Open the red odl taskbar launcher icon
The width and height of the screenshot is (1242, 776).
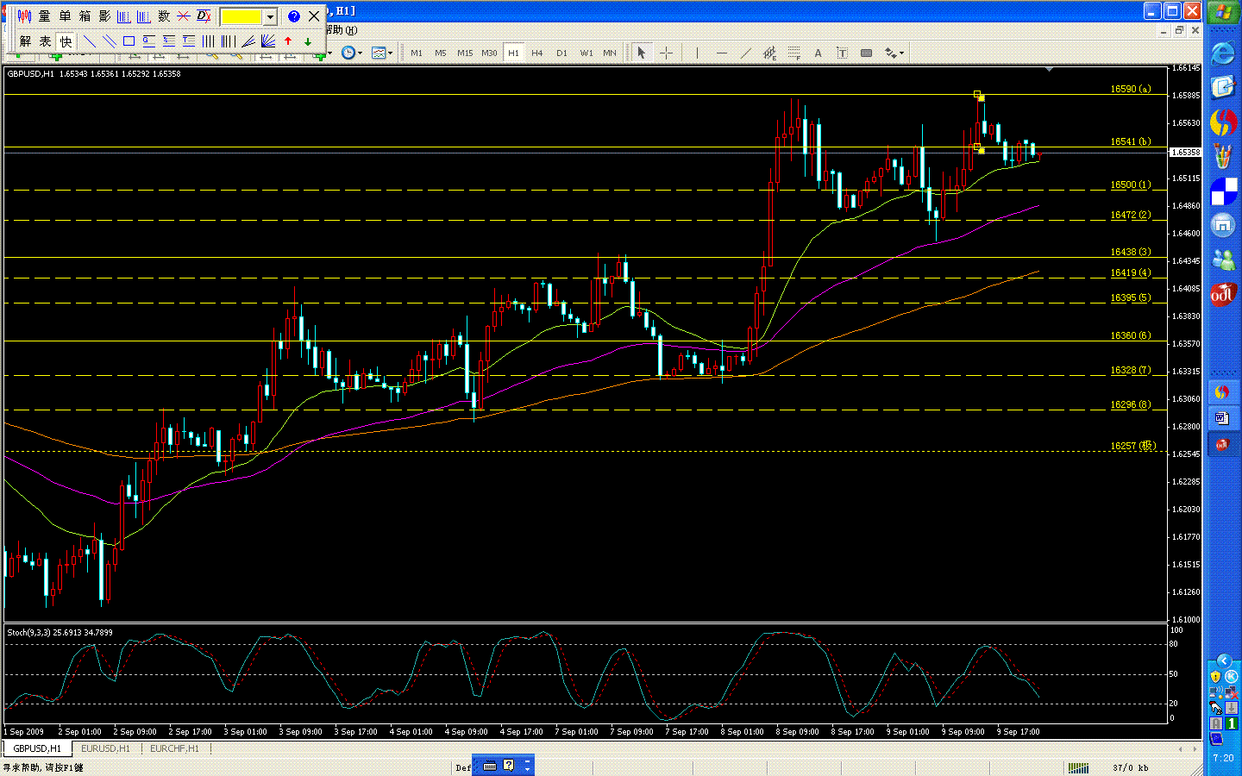(1223, 294)
